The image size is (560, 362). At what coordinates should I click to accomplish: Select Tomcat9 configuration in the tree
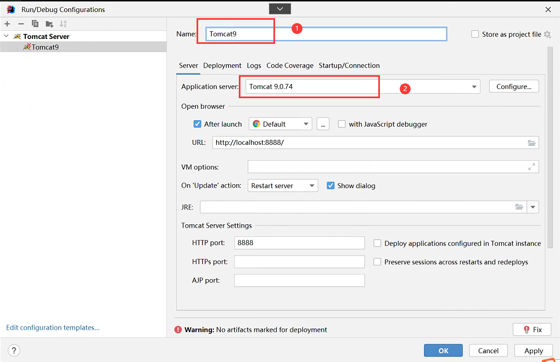coord(83,47)
